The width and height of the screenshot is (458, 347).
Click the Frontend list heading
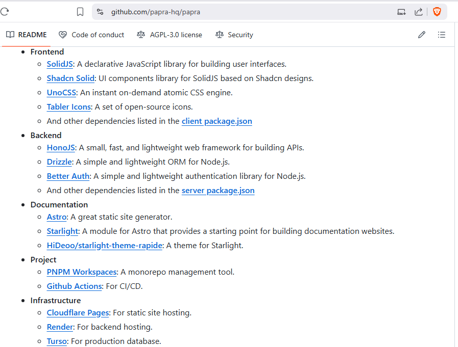[47, 52]
